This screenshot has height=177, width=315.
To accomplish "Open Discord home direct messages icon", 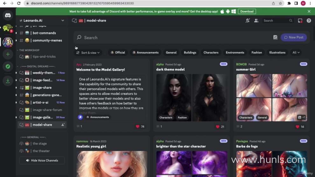I will click(8, 15).
